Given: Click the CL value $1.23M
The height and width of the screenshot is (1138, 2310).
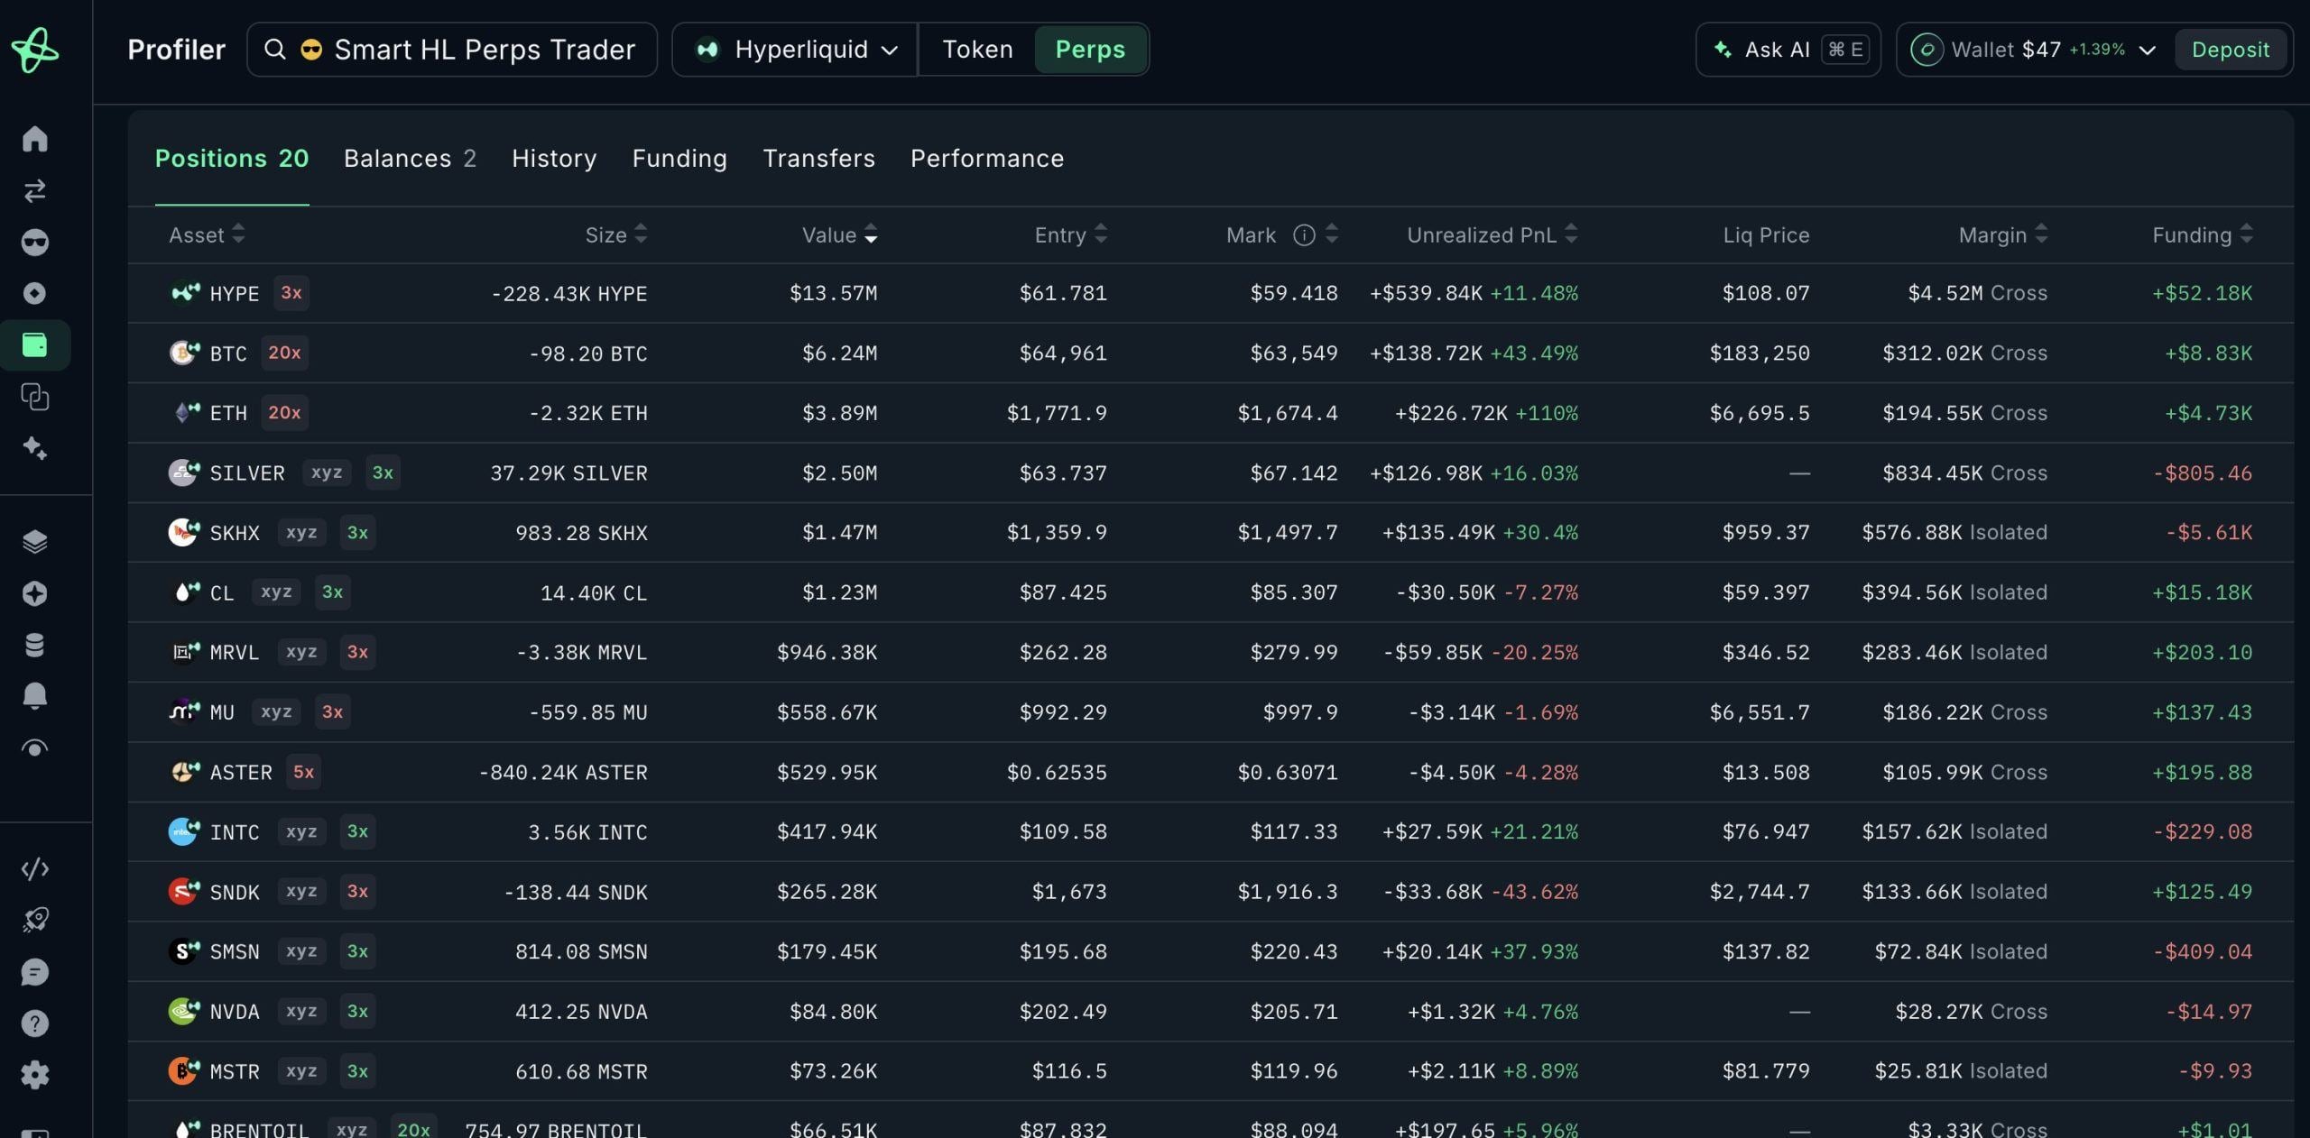Looking at the screenshot, I should 839,592.
